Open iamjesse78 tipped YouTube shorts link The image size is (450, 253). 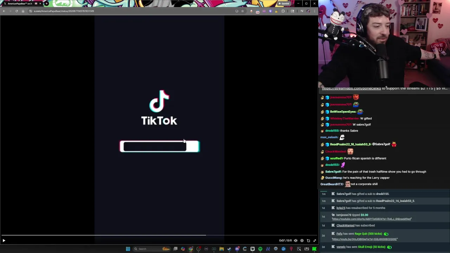(372, 219)
